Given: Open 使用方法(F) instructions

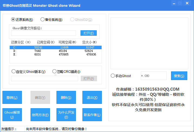Looking at the screenshot, I should [40, 115].
